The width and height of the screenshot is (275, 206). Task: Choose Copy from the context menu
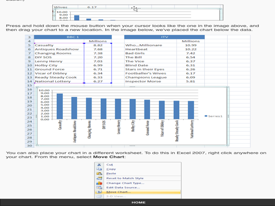click(111, 169)
